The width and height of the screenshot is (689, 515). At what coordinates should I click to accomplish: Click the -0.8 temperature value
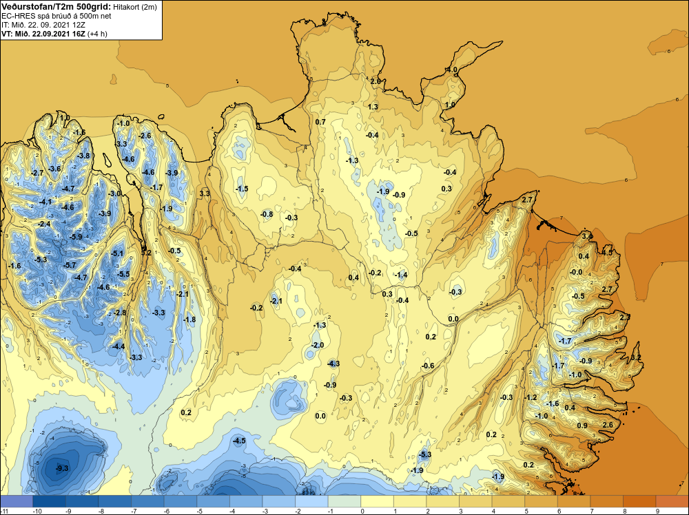pos(267,214)
